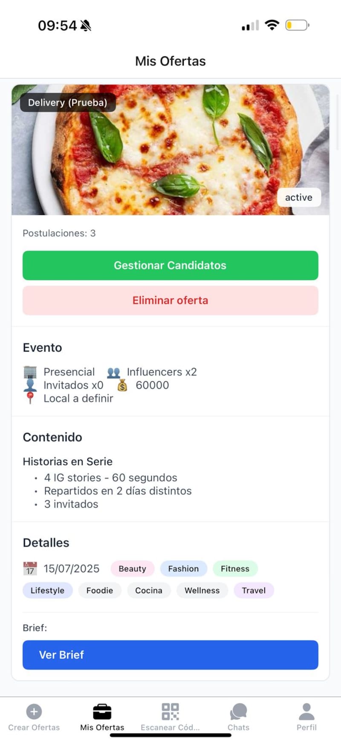Go to the Perfil person icon
Viewport: 341px width, 743px height.
click(x=306, y=712)
